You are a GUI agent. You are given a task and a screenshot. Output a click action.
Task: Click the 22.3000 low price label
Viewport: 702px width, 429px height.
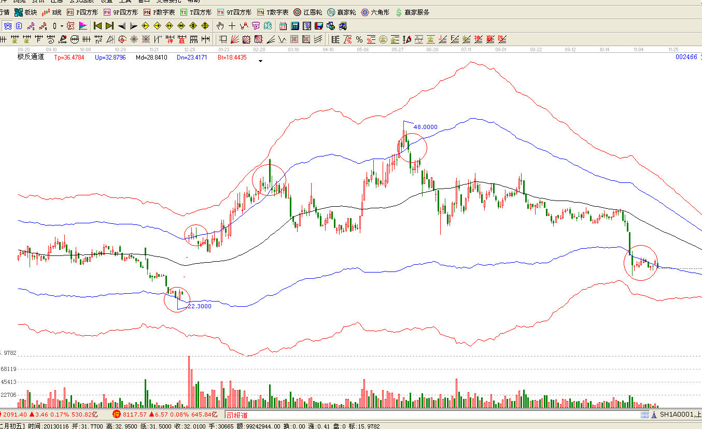[x=199, y=306]
